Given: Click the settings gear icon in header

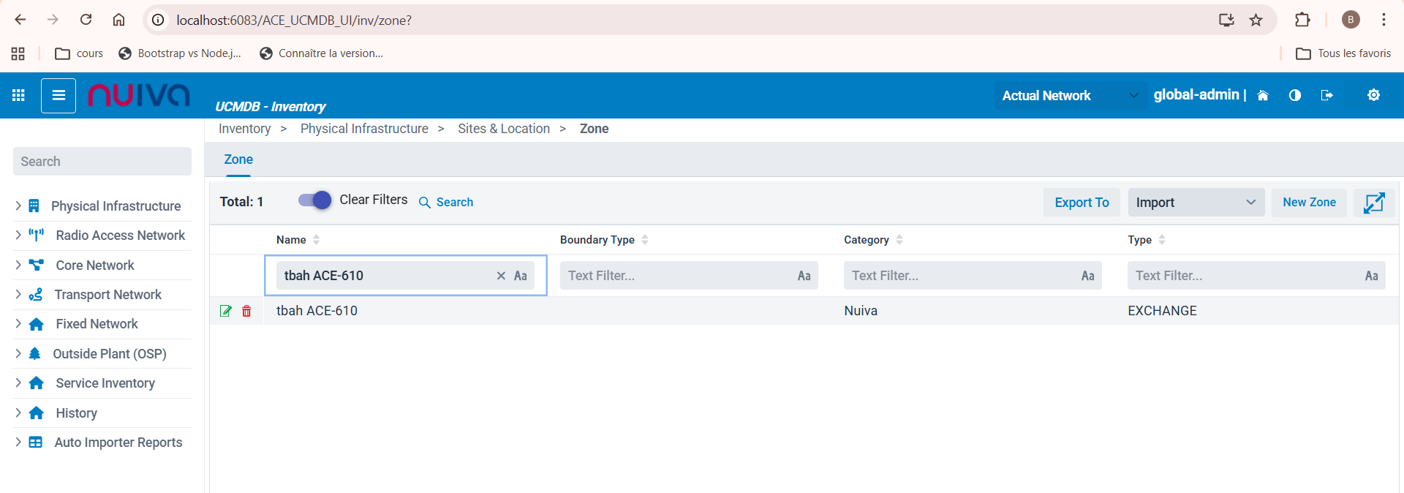Looking at the screenshot, I should point(1373,95).
